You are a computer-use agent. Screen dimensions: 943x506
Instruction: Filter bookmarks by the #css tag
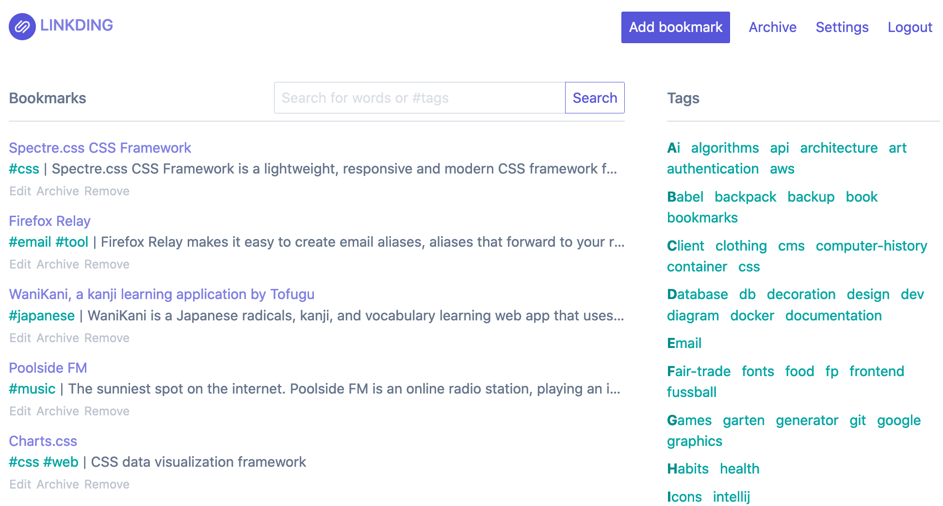(x=24, y=169)
